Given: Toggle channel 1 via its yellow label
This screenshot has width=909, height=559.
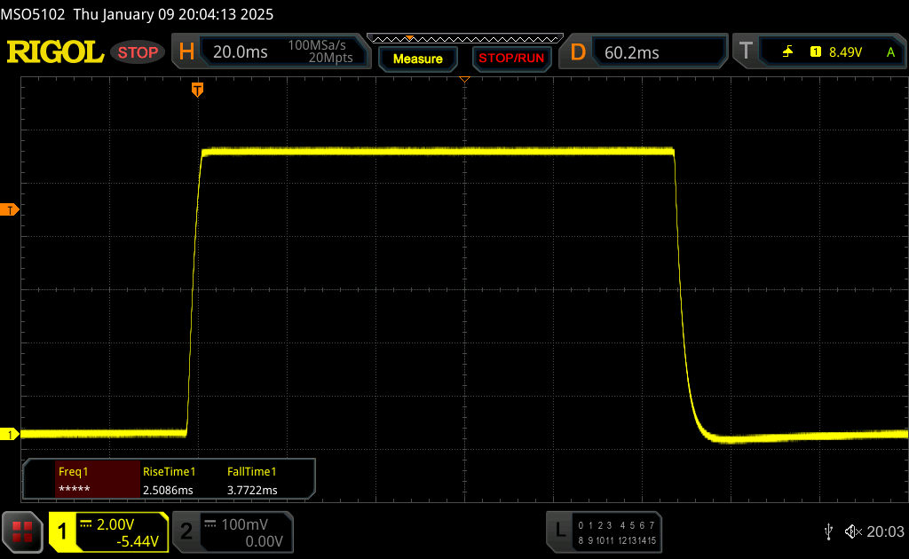Looking at the screenshot, I should pos(63,531).
